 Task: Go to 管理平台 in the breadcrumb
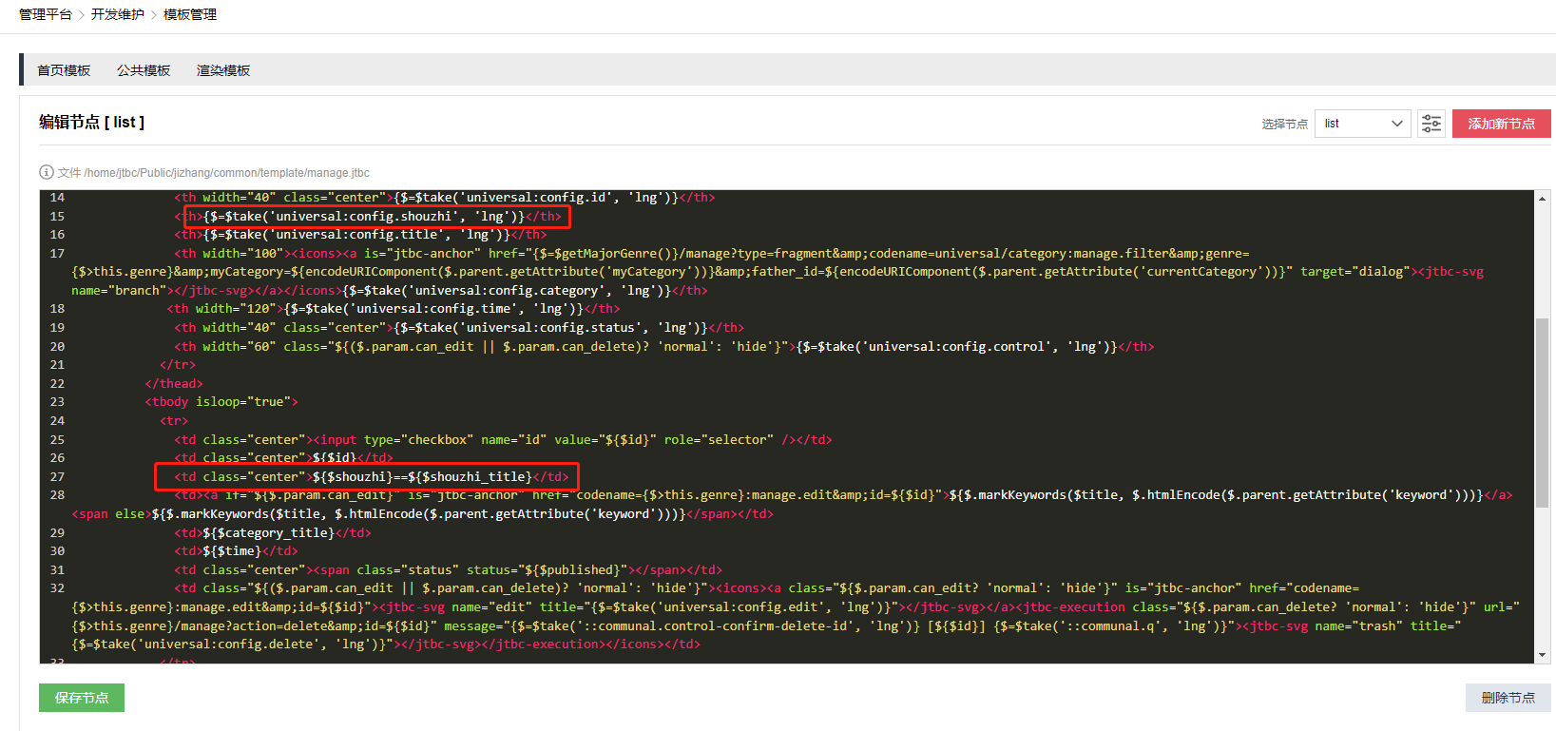click(45, 14)
